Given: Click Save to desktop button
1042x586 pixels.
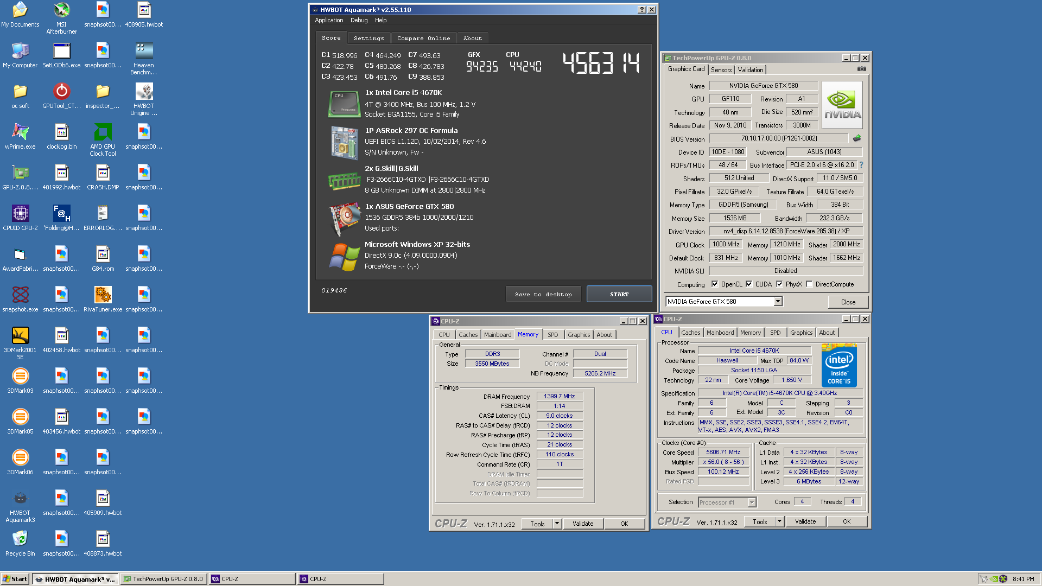Looking at the screenshot, I should point(543,294).
